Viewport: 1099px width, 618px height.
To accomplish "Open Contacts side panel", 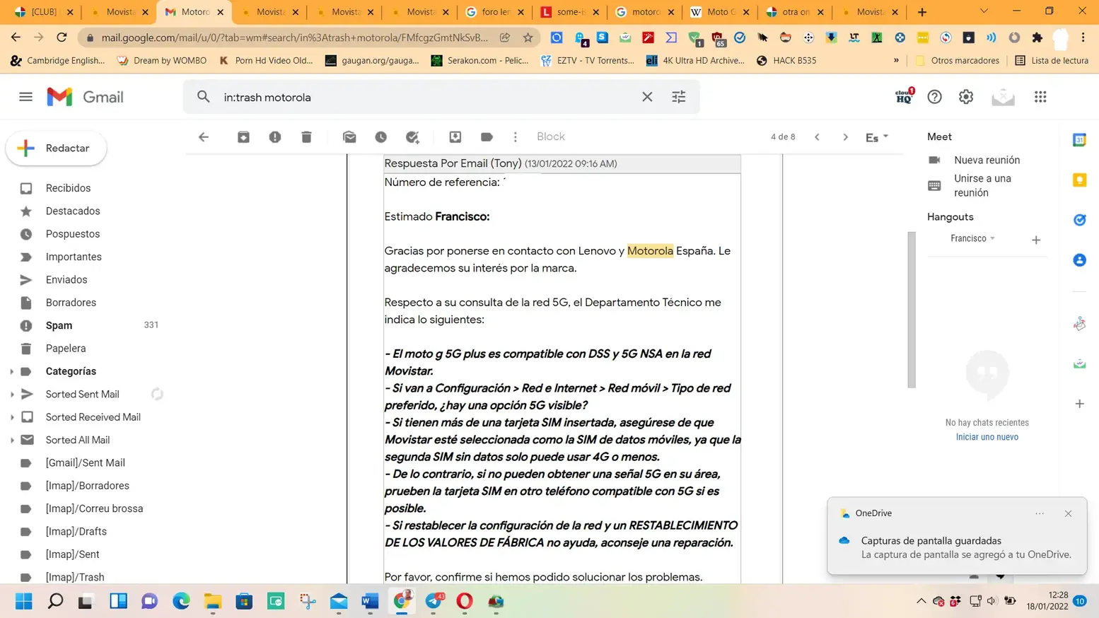I will [1080, 260].
